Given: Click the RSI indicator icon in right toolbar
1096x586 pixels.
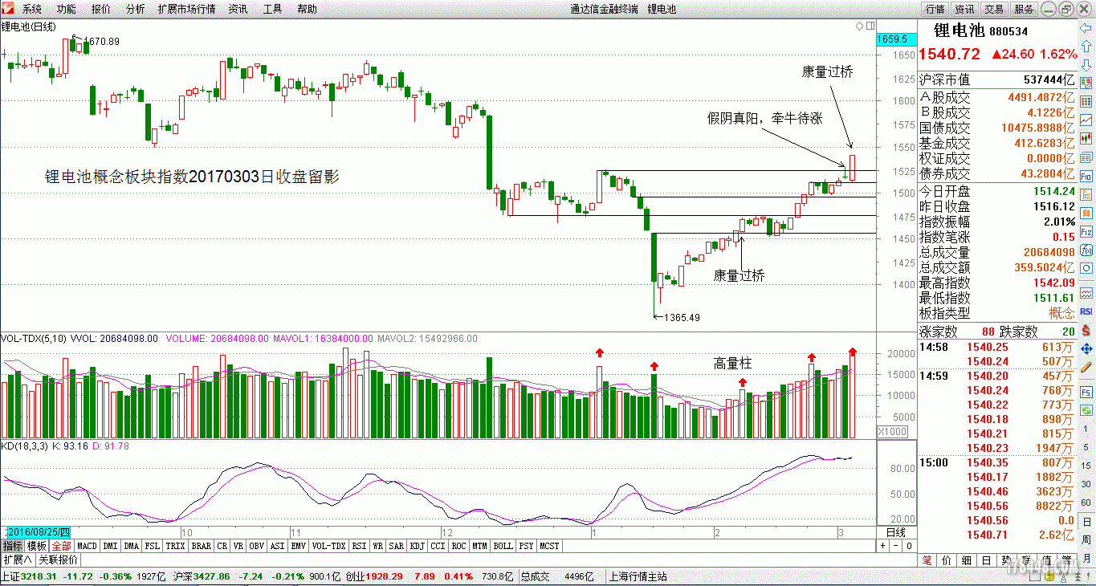Looking at the screenshot, I should 1085,311.
